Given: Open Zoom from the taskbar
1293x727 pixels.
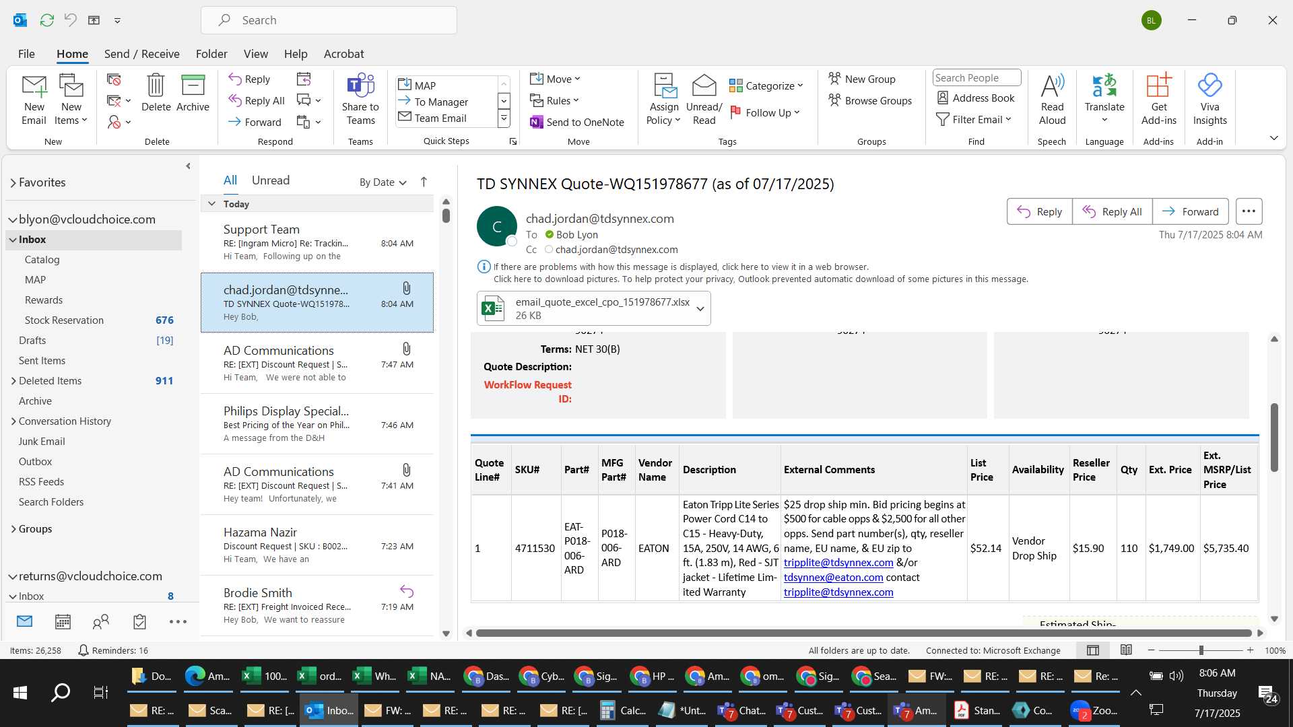Looking at the screenshot, I should (1094, 710).
